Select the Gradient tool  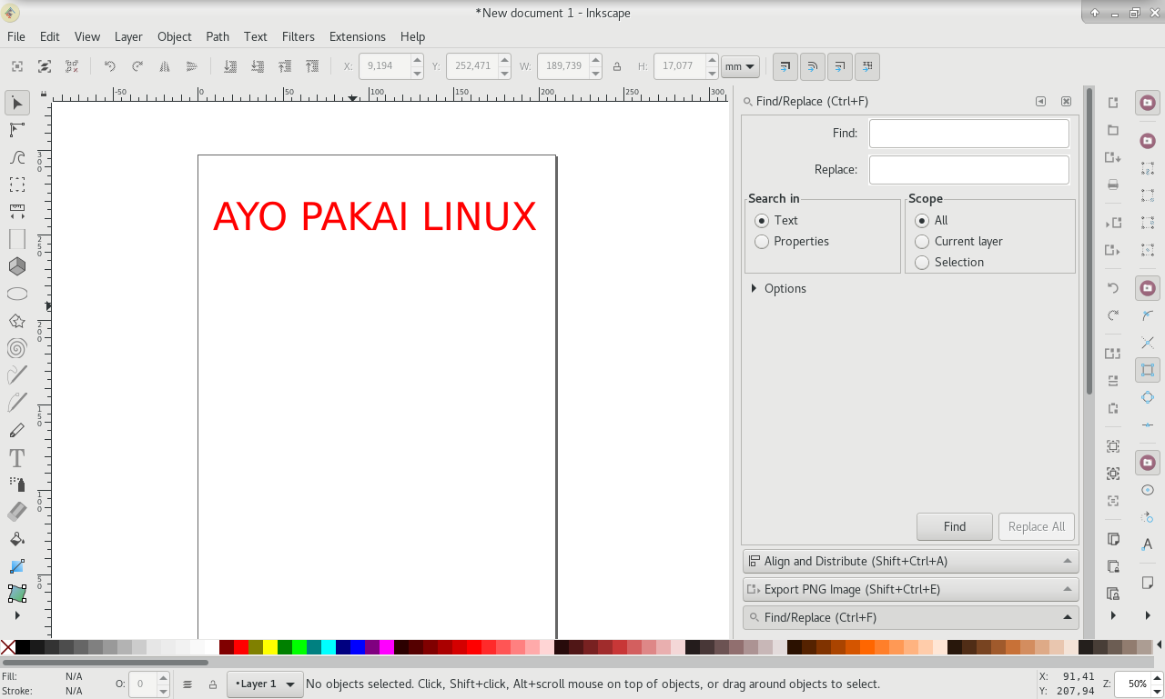16,566
